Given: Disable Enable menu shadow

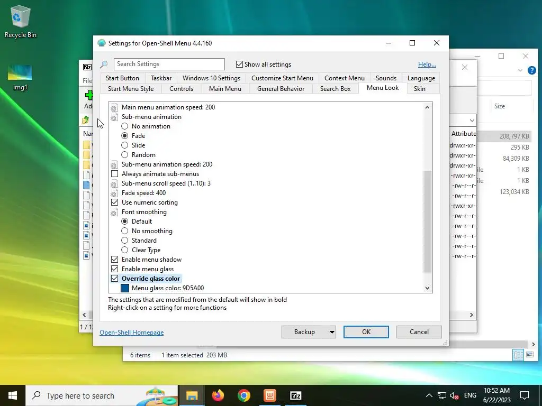Looking at the screenshot, I should click(114, 260).
